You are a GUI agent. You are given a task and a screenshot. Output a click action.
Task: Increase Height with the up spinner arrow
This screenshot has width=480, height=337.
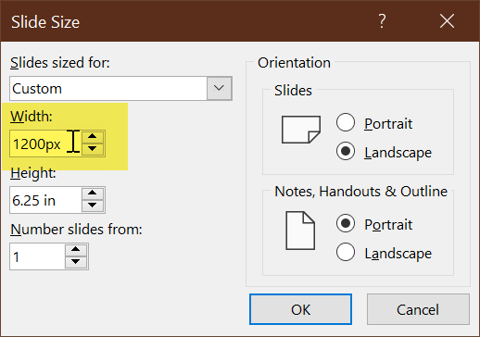[x=93, y=193]
